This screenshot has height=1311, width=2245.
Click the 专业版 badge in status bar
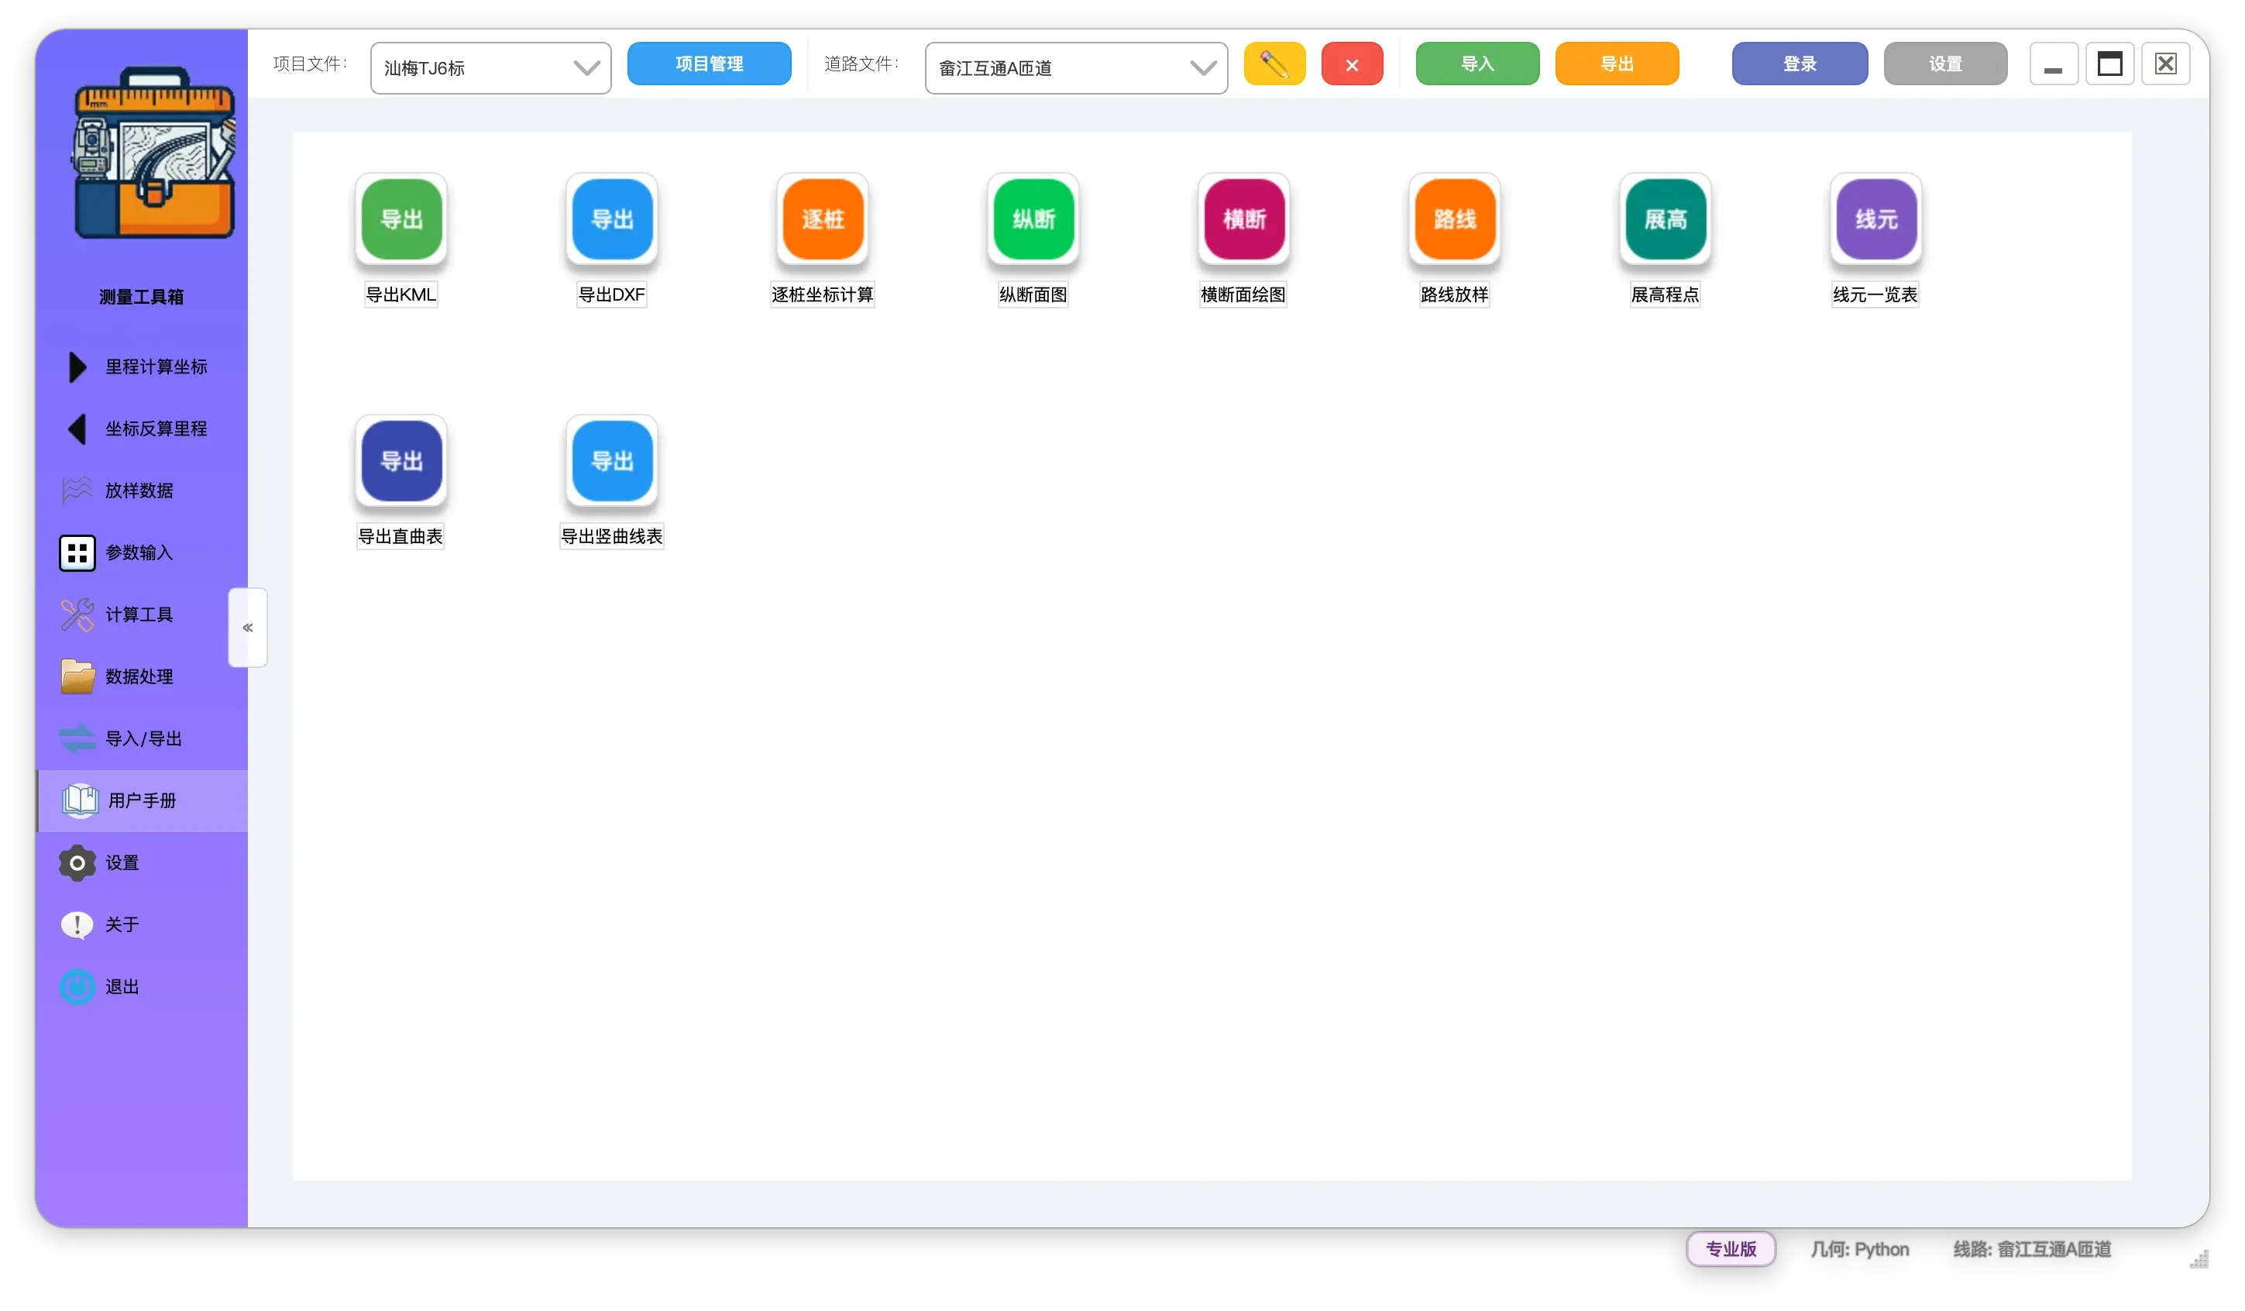(1731, 1248)
